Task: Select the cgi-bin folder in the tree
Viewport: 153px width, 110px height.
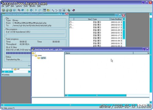Action: [43, 58]
